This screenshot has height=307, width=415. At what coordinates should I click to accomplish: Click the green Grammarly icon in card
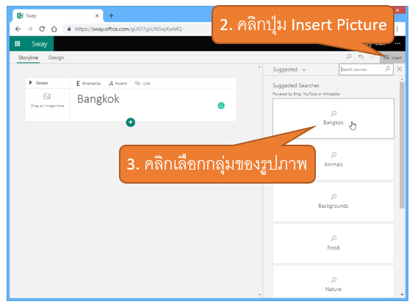pos(221,106)
